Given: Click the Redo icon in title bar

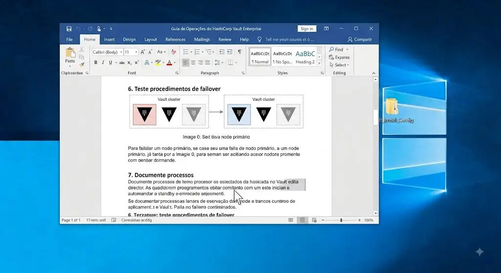Looking at the screenshot, I should tap(90, 29).
